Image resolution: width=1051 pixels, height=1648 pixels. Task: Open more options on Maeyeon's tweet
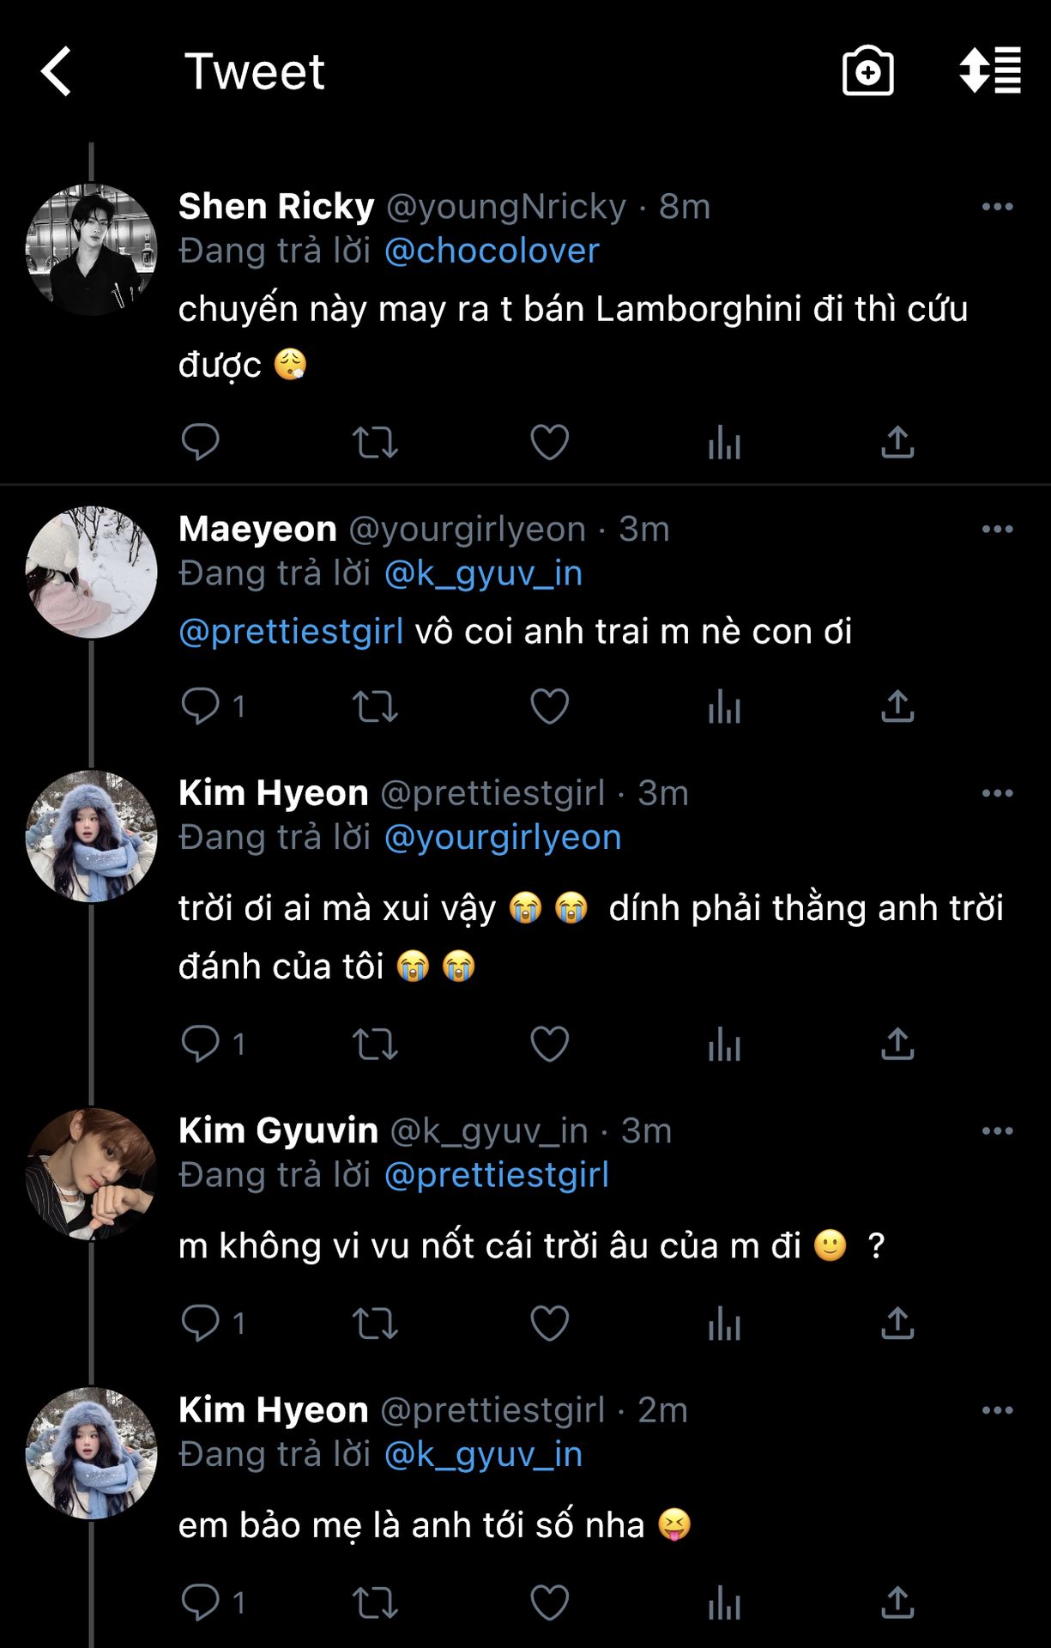(997, 530)
